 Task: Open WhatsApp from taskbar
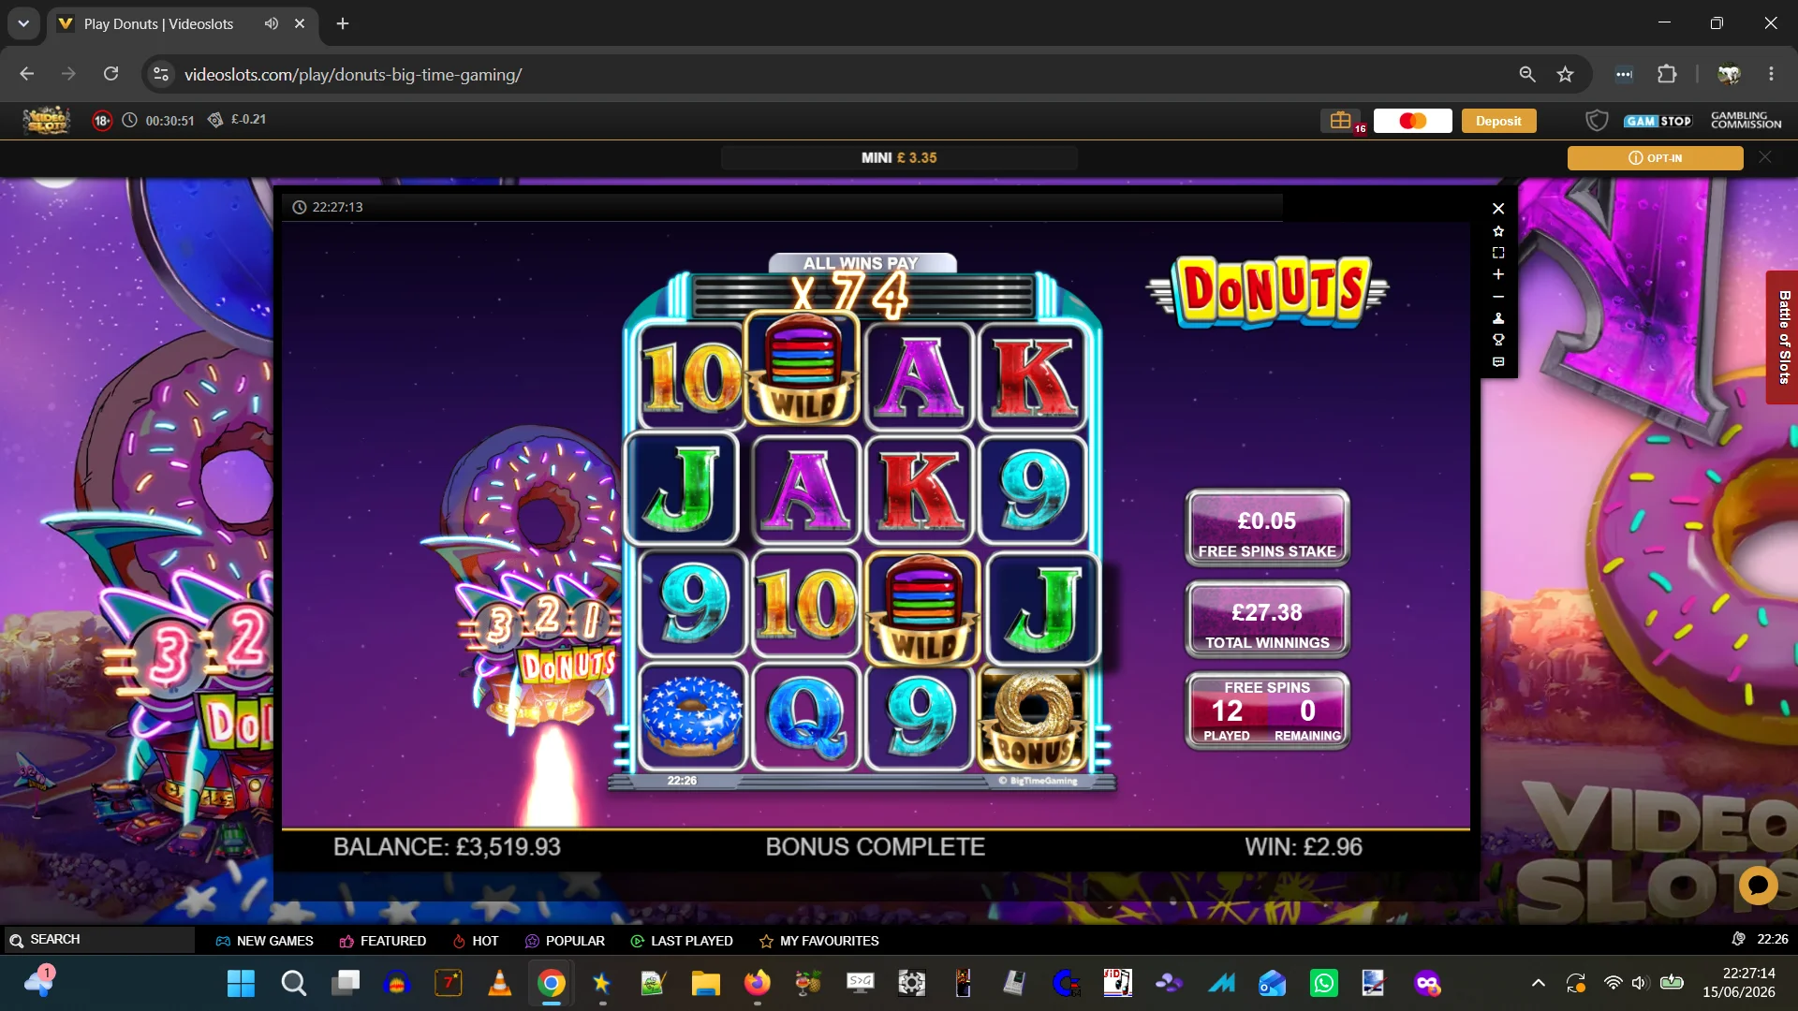tap(1323, 983)
